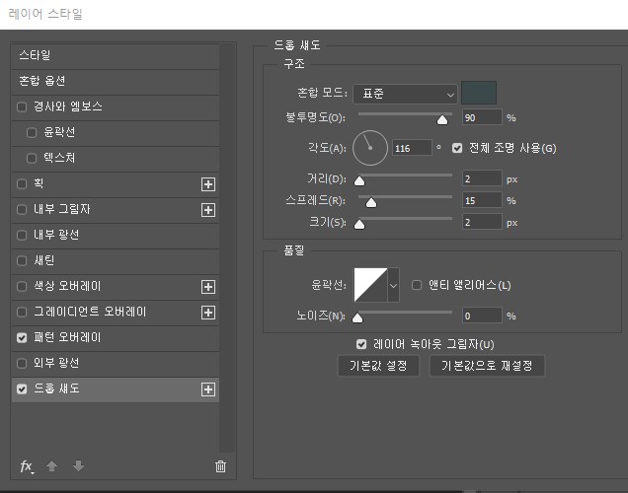Viewport: 628px width, 493px height.
Task: Select the 새틴 effect row
Action: pyautogui.click(x=116, y=260)
